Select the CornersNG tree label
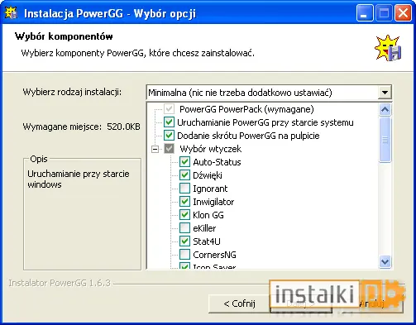 214,255
